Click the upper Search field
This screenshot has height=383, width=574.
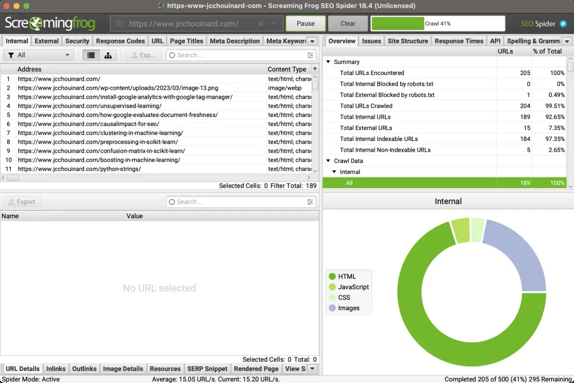(241, 55)
